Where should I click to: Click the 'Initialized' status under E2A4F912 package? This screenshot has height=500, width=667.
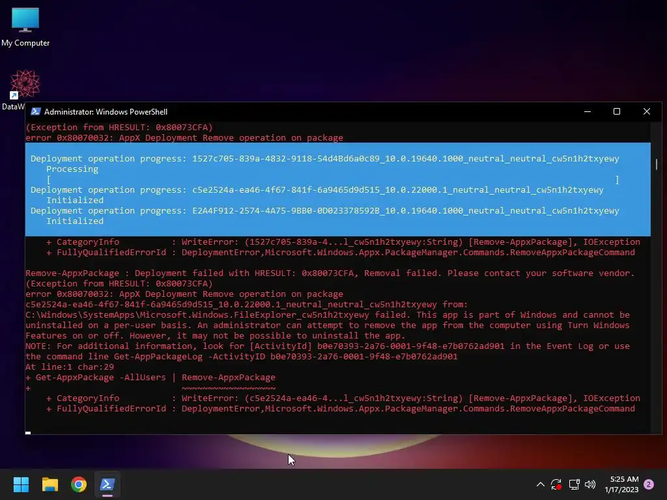[75, 221]
